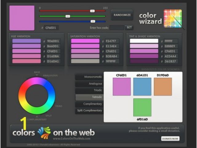Viewport: 197px width, 148px height.
Task: Select the Triadic color scheme tab
Action: coord(90,90)
